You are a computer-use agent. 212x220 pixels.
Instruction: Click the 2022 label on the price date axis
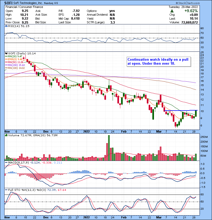86,132
